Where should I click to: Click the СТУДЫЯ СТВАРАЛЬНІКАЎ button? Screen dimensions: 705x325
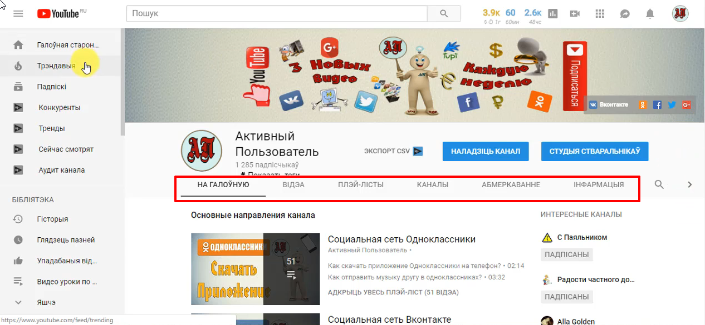click(x=595, y=151)
